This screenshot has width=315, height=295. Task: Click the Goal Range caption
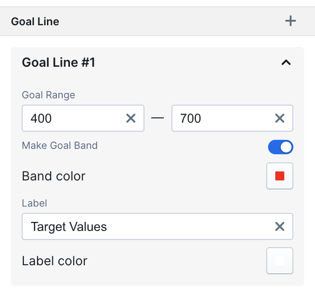coord(48,95)
